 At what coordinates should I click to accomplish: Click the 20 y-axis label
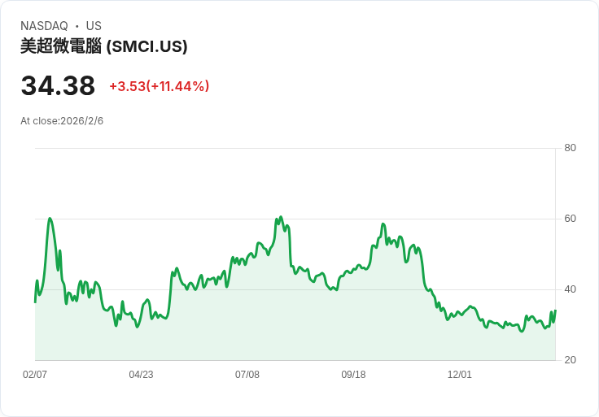point(571,360)
